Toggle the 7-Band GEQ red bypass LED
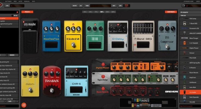The image size is (201, 109). coord(135,45)
